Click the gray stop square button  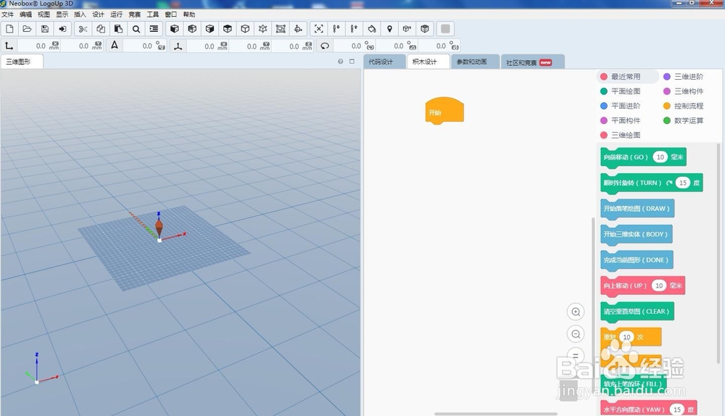[x=445, y=29]
